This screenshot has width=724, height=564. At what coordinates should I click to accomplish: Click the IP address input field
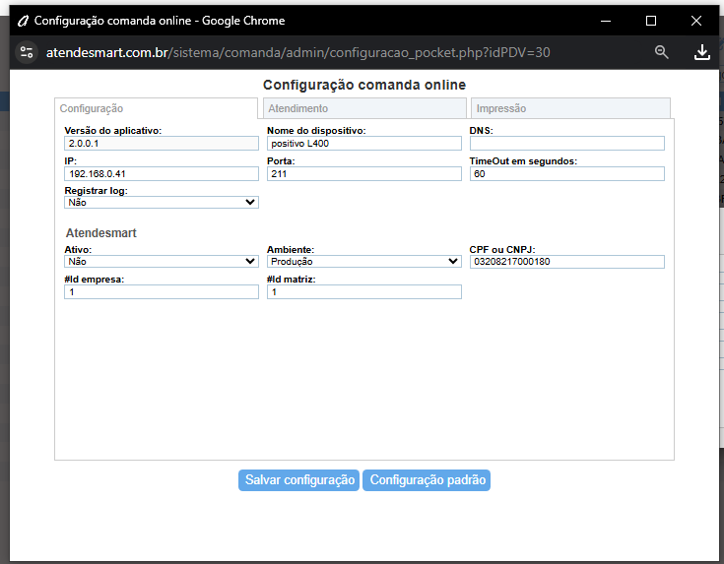click(x=162, y=174)
